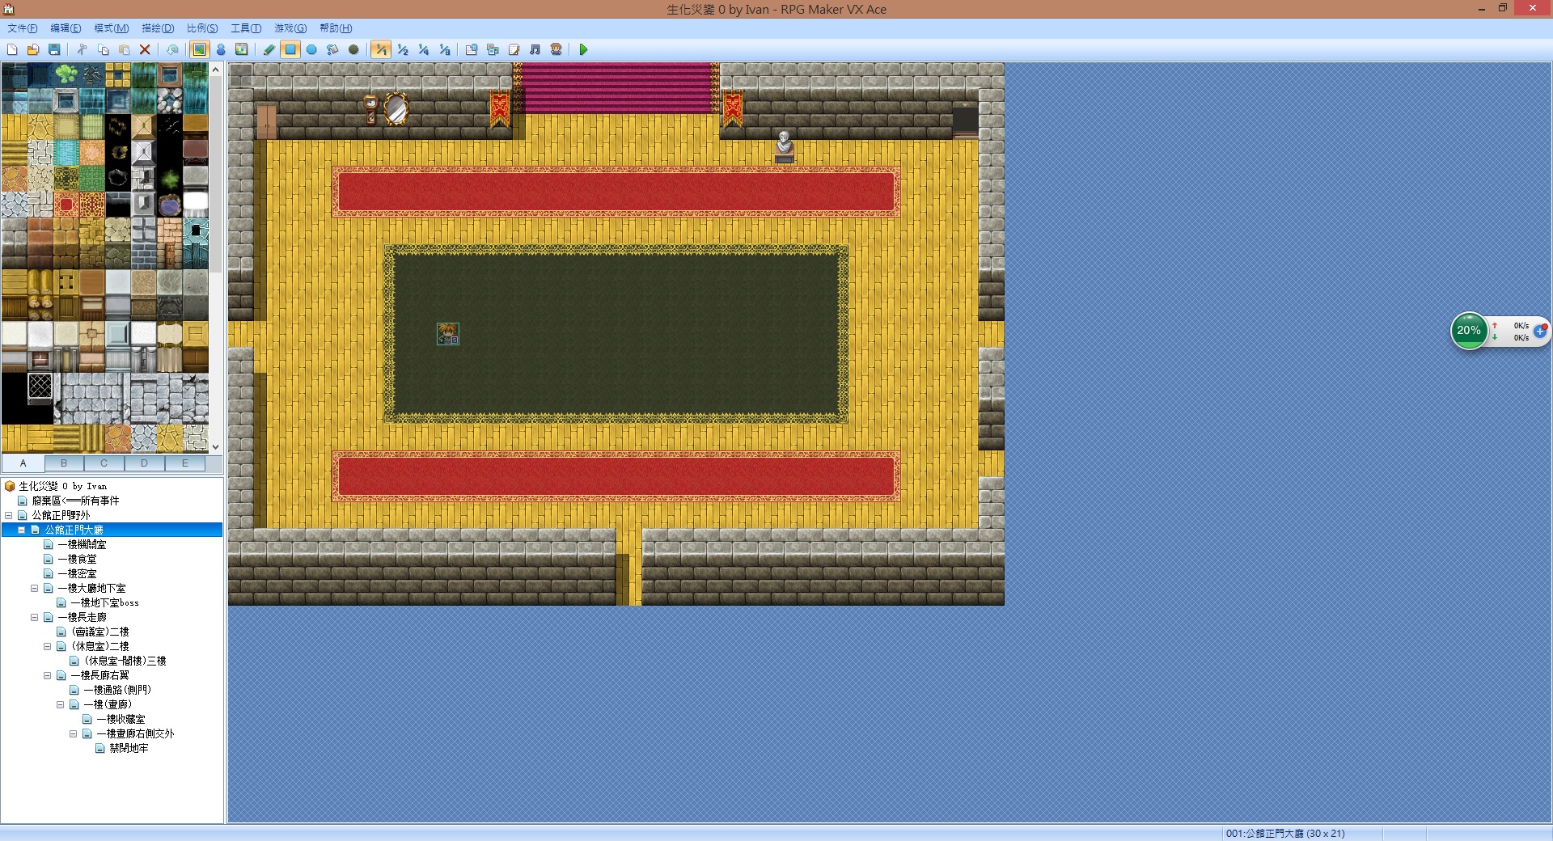Click the Copy icon in the toolbar
This screenshot has width=1553, height=841.
[x=103, y=49]
